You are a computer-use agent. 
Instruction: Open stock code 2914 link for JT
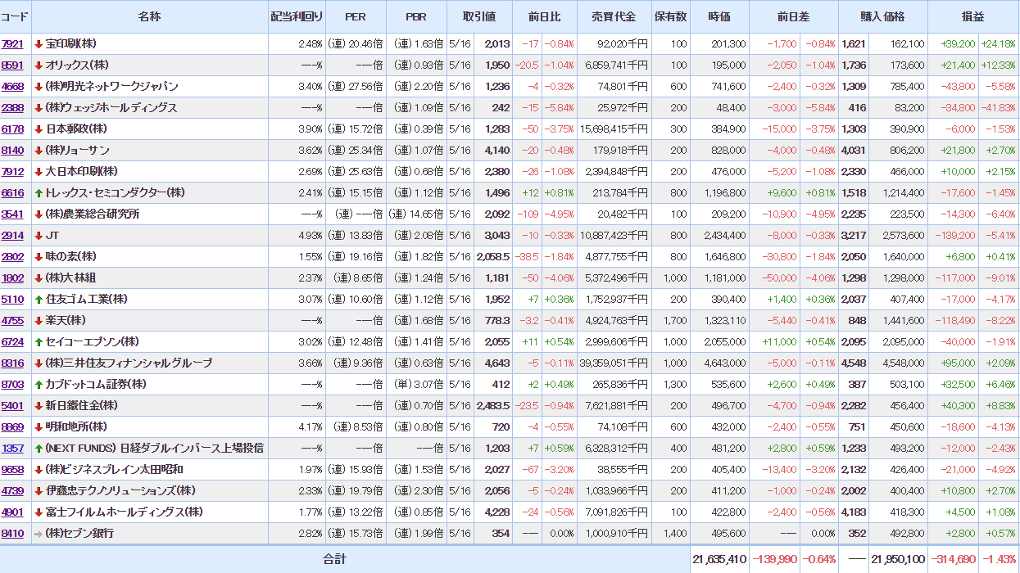pyautogui.click(x=12, y=235)
